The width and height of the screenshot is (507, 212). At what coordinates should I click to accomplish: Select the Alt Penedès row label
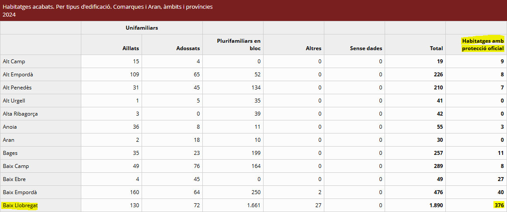pos(17,88)
